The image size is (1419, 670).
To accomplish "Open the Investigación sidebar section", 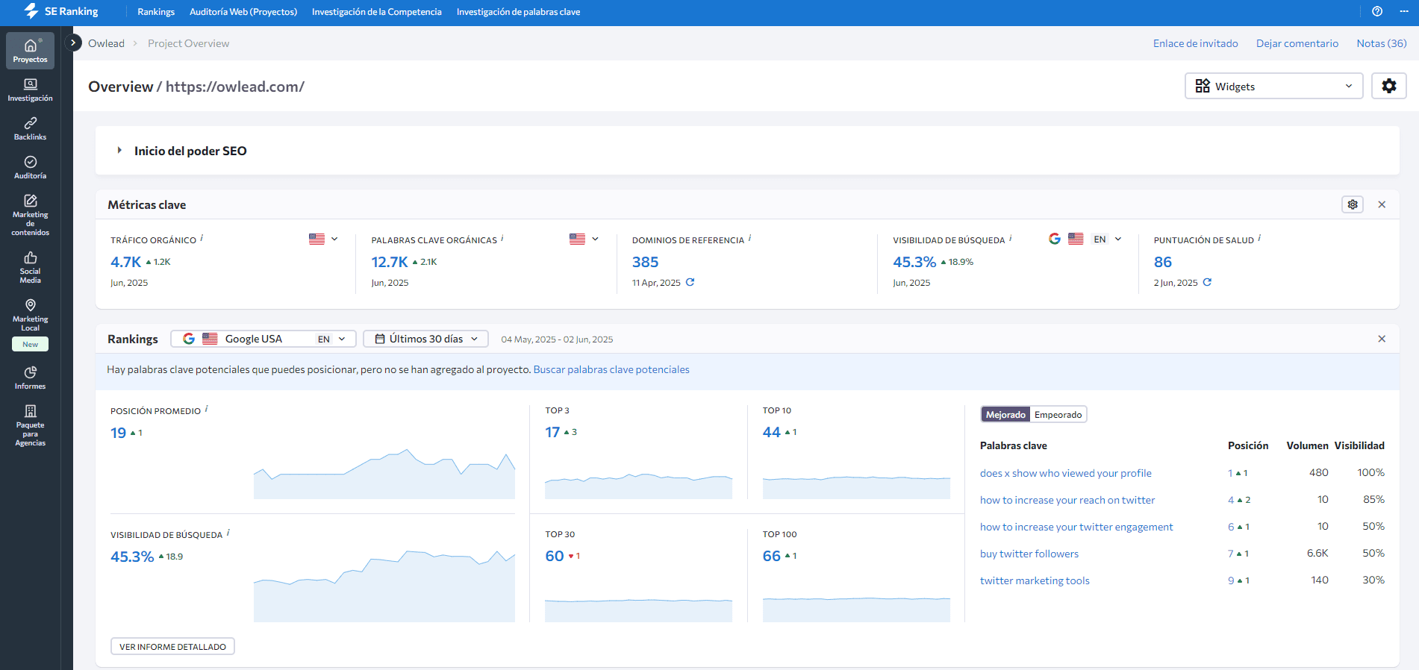I will (30, 90).
